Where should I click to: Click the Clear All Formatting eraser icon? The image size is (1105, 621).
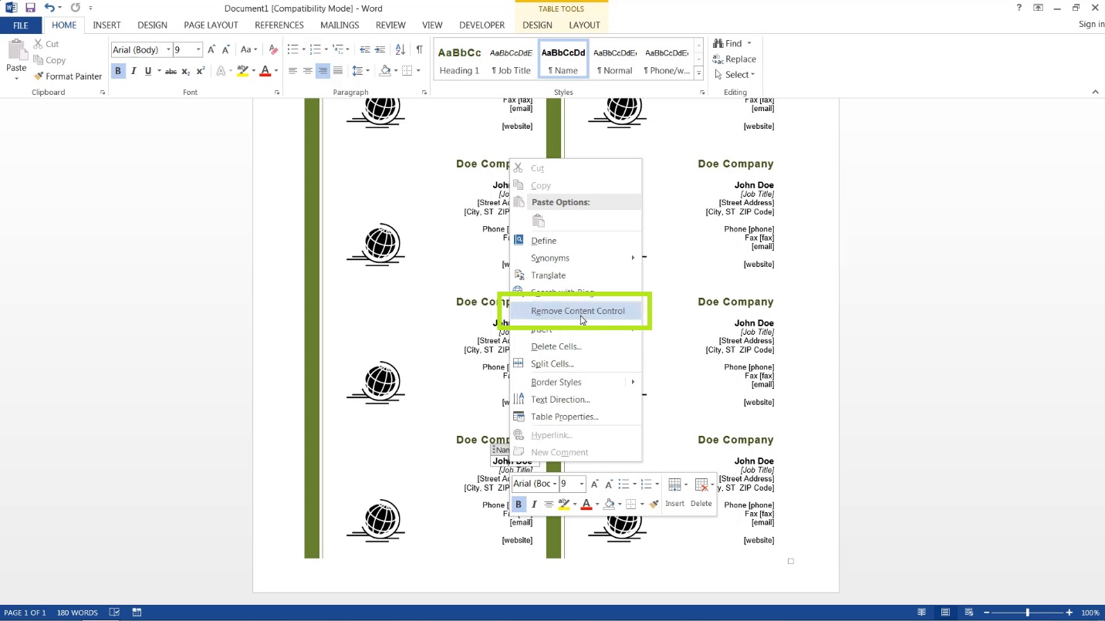pos(272,50)
